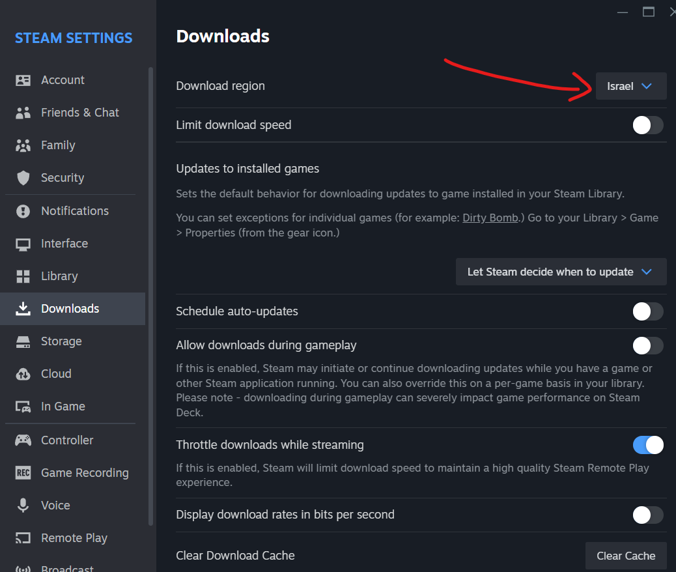Image resolution: width=676 pixels, height=572 pixels.
Task: Open Remote Play settings
Action: coord(72,538)
